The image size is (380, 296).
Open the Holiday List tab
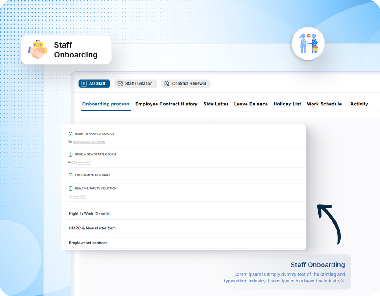(x=287, y=104)
